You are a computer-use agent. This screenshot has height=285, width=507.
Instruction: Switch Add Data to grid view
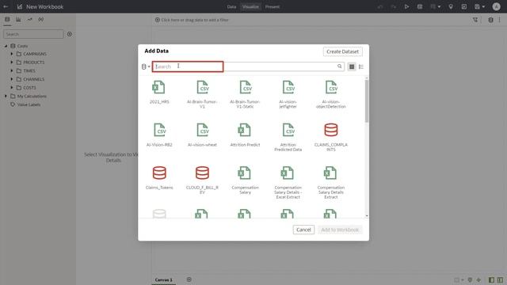point(352,66)
